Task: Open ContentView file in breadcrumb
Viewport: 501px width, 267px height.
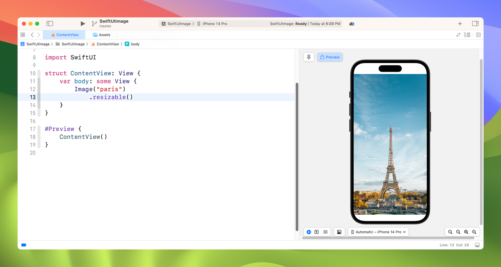Action: coord(105,44)
